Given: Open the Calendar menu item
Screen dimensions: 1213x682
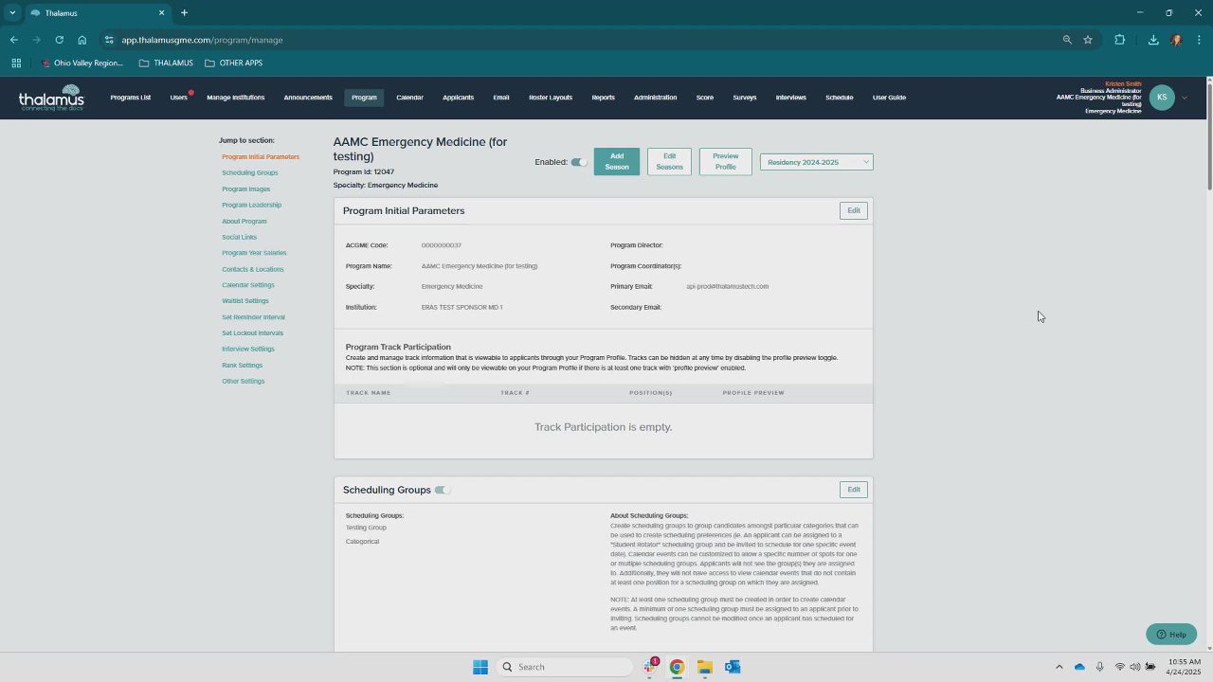Looking at the screenshot, I should point(409,98).
